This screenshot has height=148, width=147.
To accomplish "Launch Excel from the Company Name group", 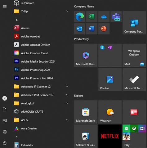I will (92, 17).
